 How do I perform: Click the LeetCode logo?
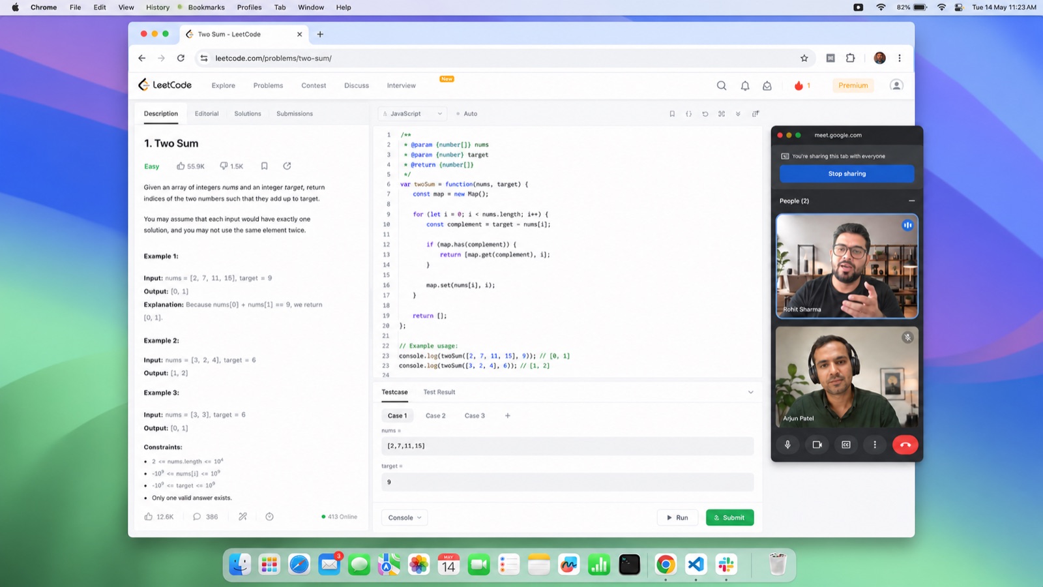click(x=165, y=85)
